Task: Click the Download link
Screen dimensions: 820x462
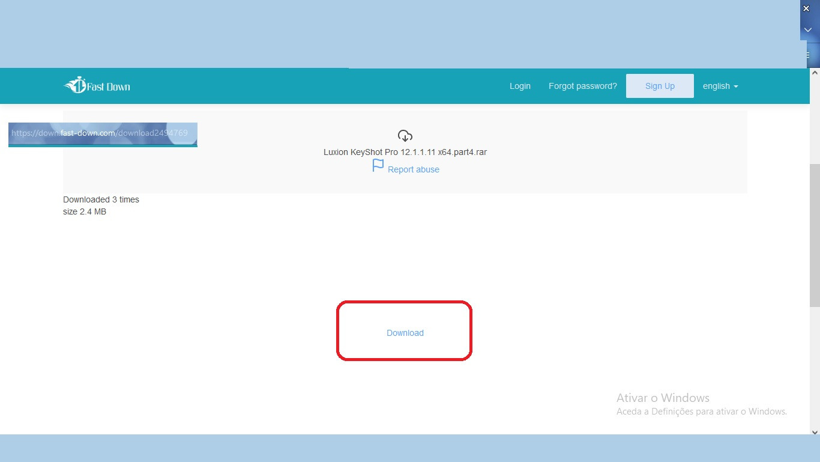Action: [405, 333]
